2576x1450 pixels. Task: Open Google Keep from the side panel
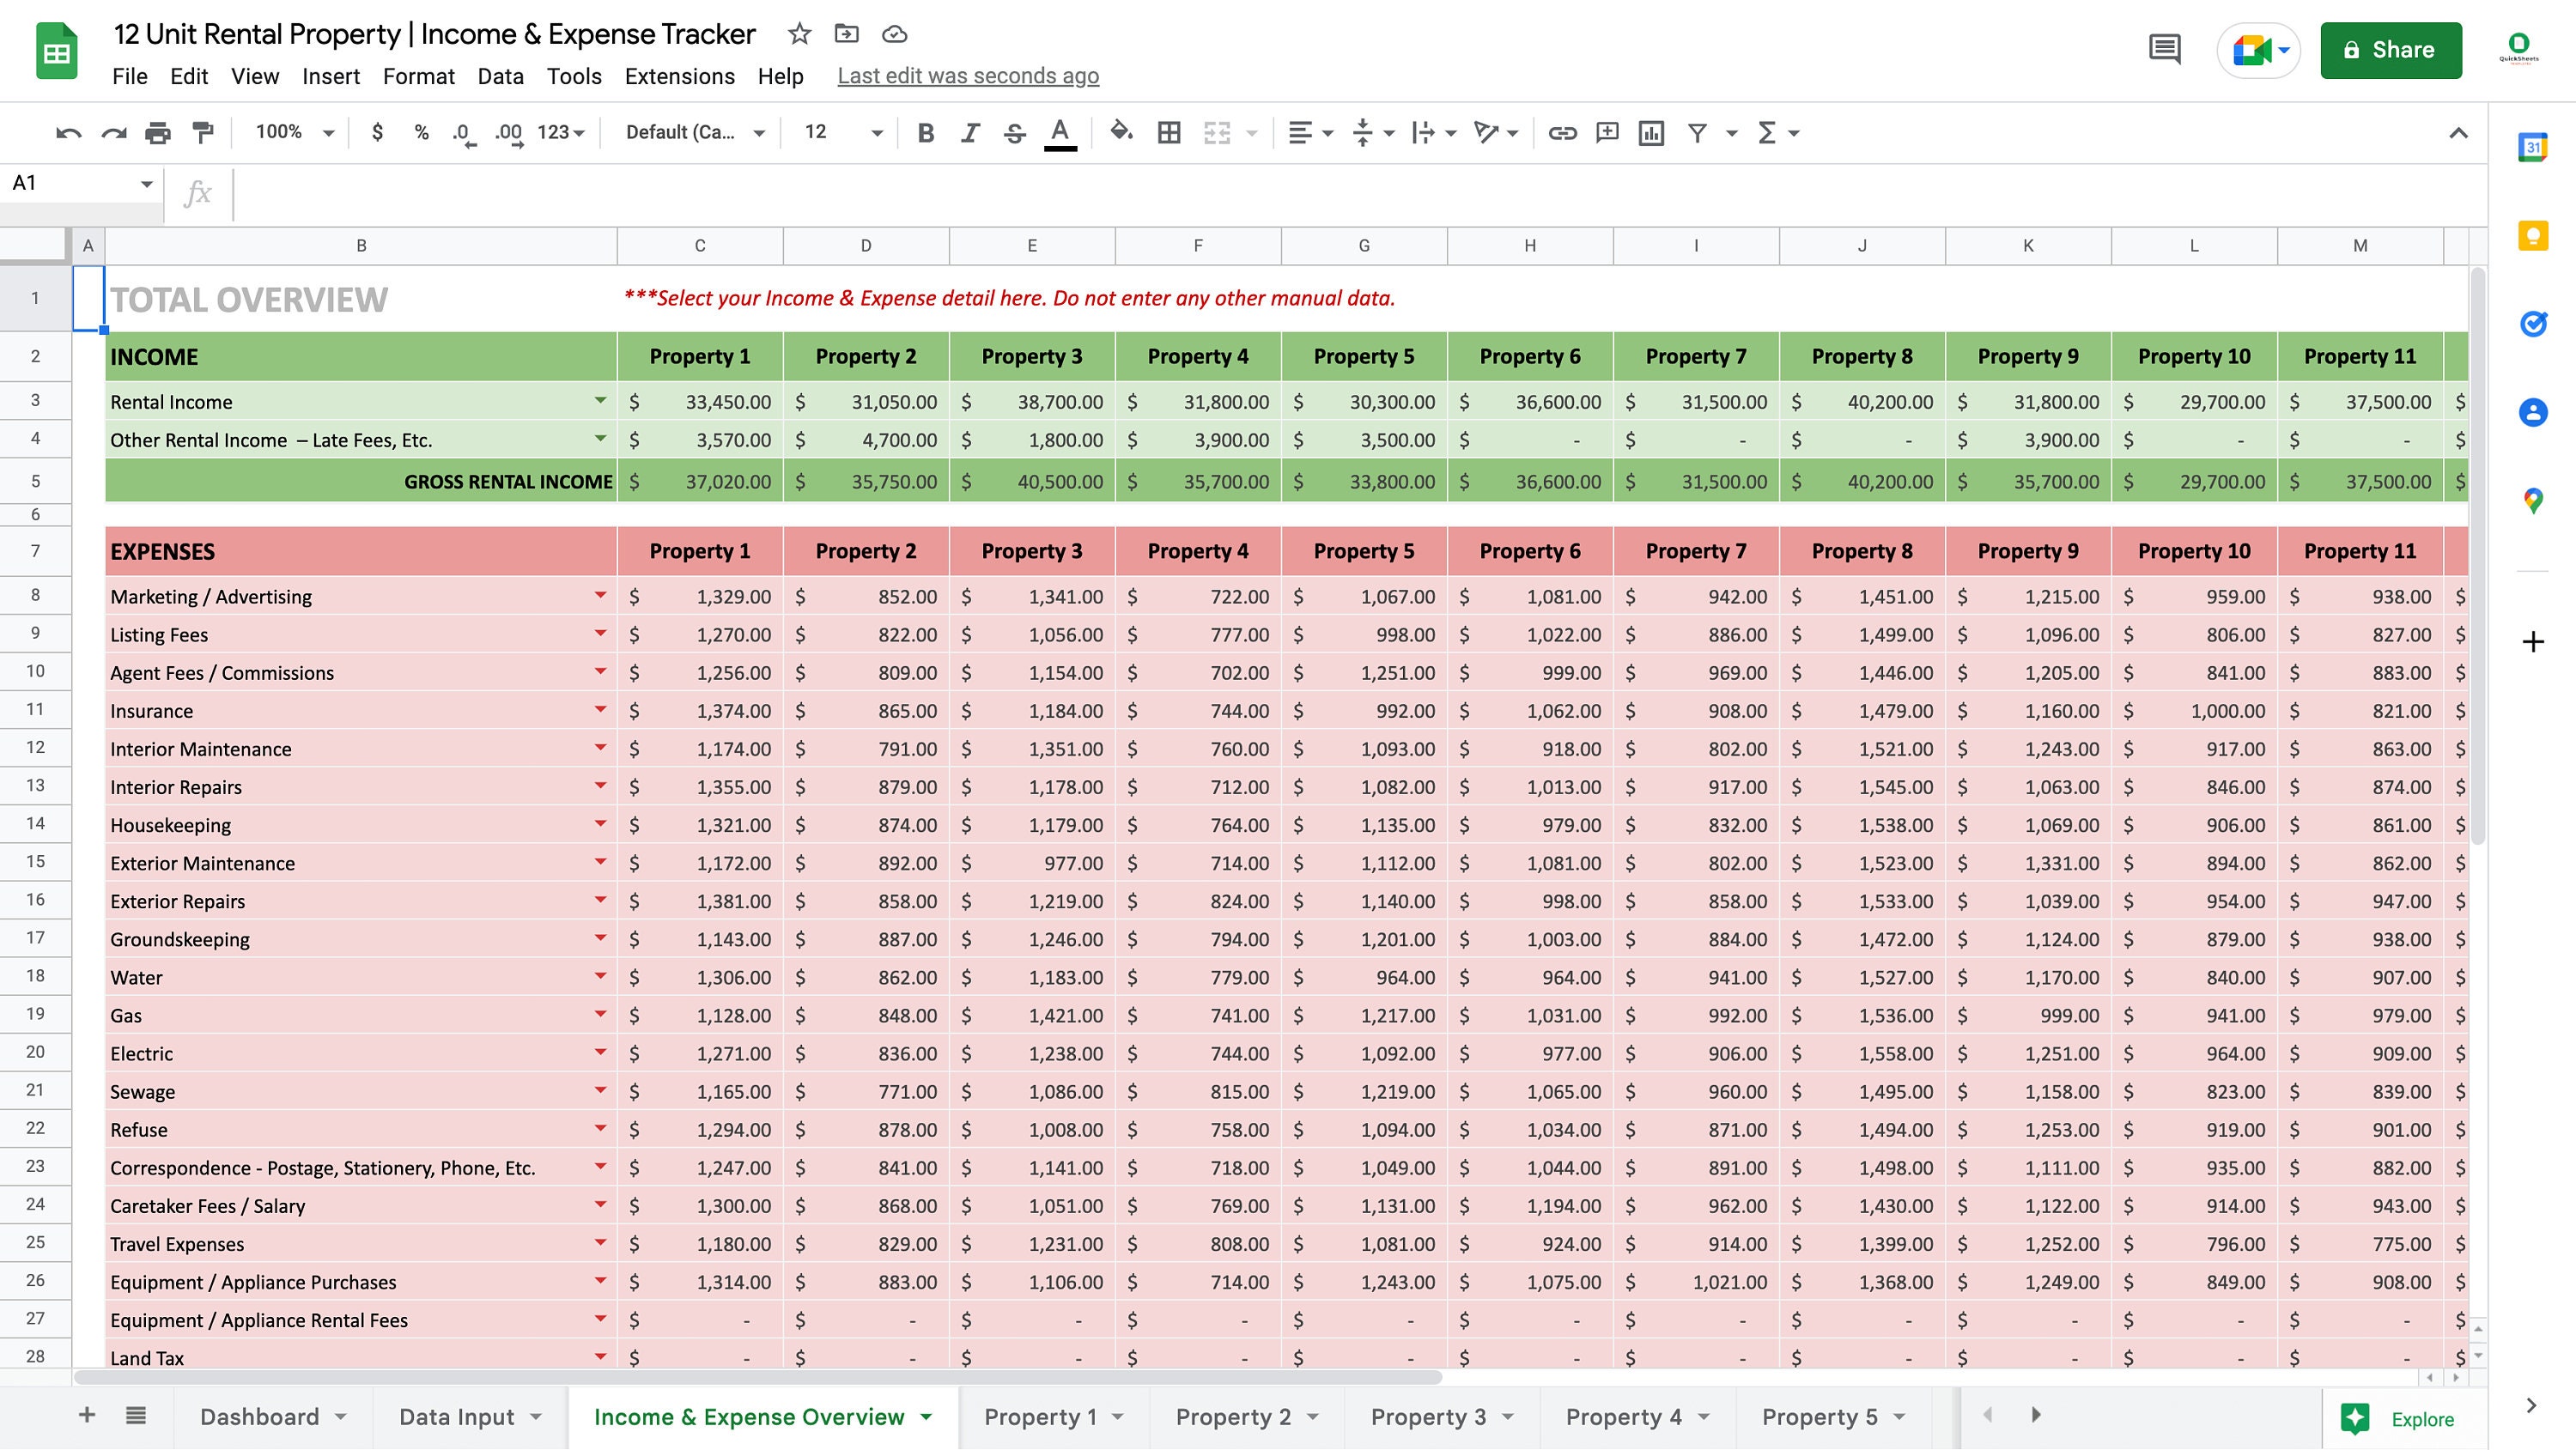(2533, 235)
